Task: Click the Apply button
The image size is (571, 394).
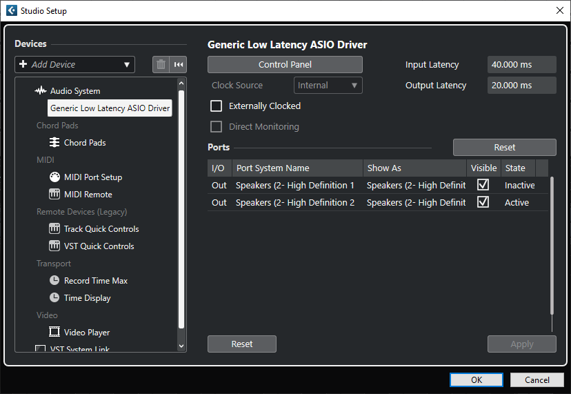Action: (522, 344)
